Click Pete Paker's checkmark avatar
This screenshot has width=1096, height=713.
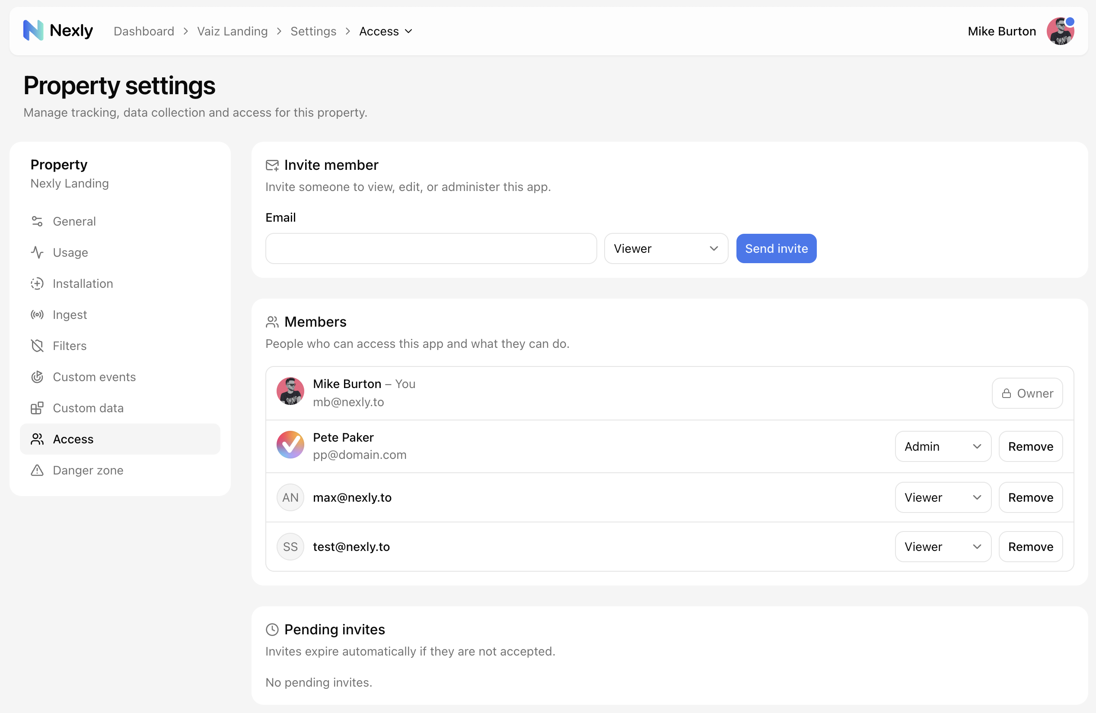pyautogui.click(x=290, y=445)
